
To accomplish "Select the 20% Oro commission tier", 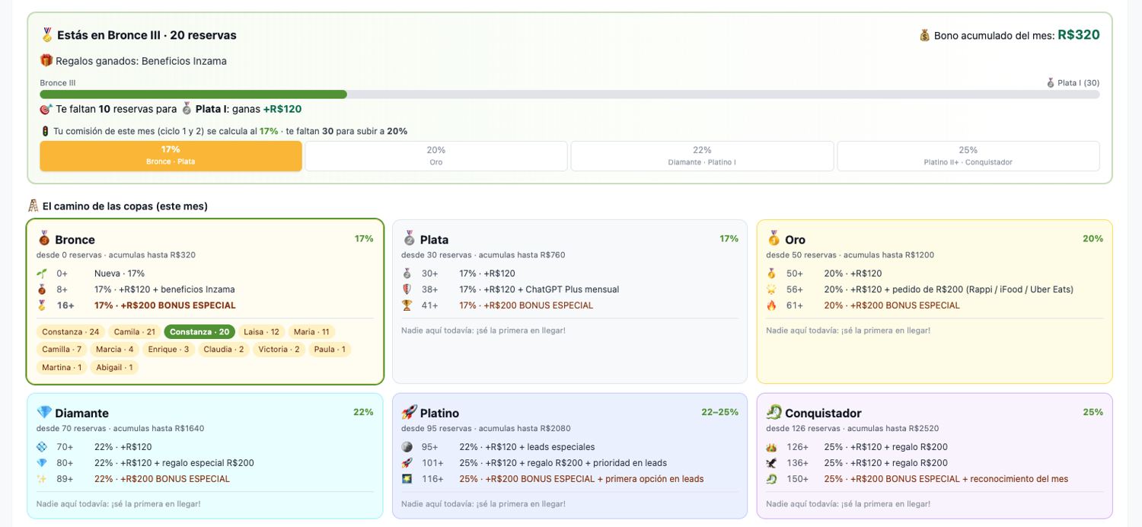I will click(436, 155).
